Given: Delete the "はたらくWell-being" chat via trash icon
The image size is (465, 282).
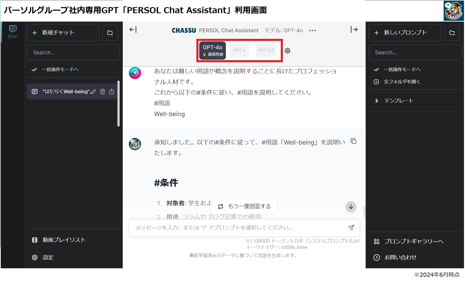Looking at the screenshot, I should pyautogui.click(x=102, y=92).
